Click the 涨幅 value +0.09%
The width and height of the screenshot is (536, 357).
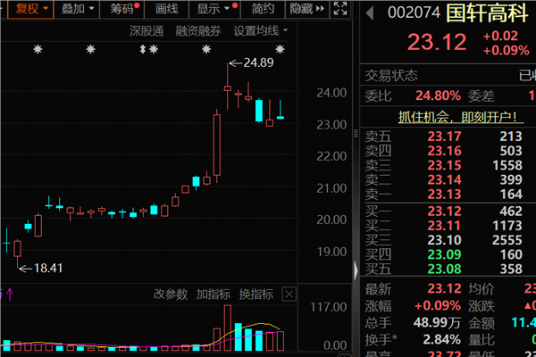click(438, 305)
